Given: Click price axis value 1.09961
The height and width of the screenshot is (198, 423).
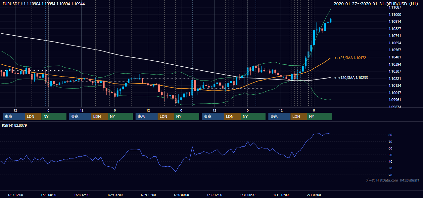Looking at the screenshot, I should pos(395,100).
